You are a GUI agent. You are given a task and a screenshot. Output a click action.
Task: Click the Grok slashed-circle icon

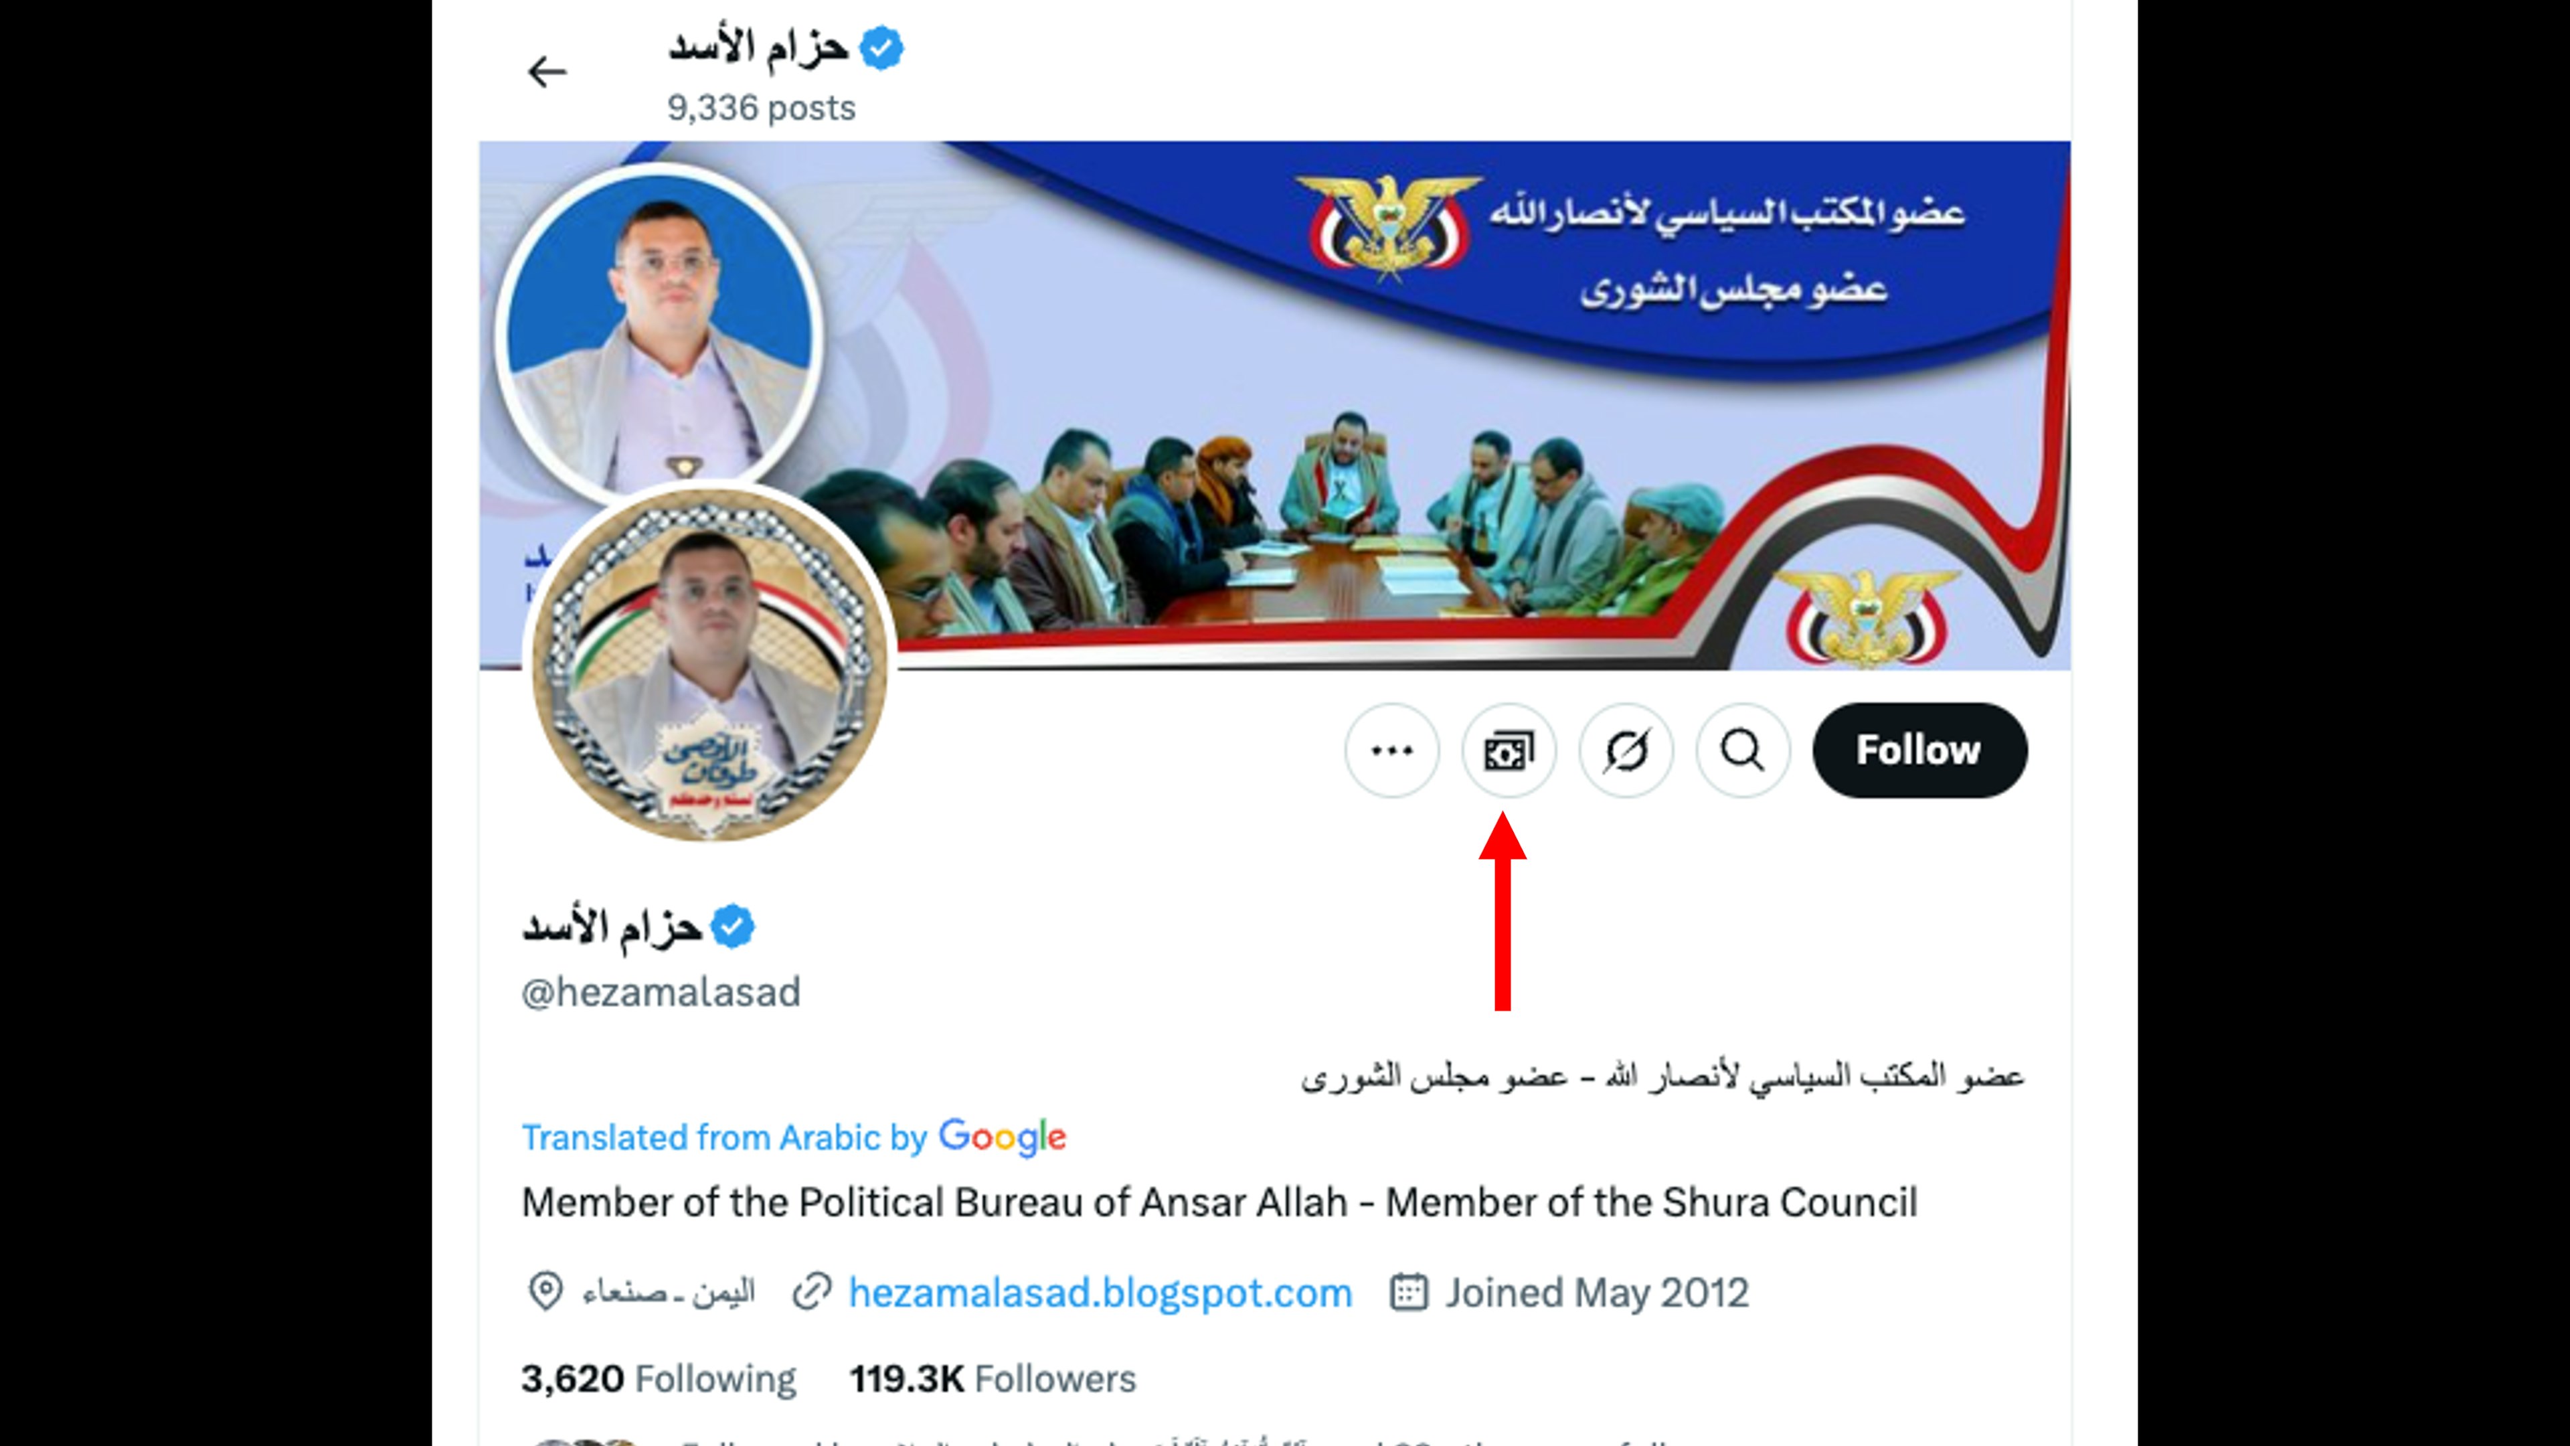point(1626,750)
